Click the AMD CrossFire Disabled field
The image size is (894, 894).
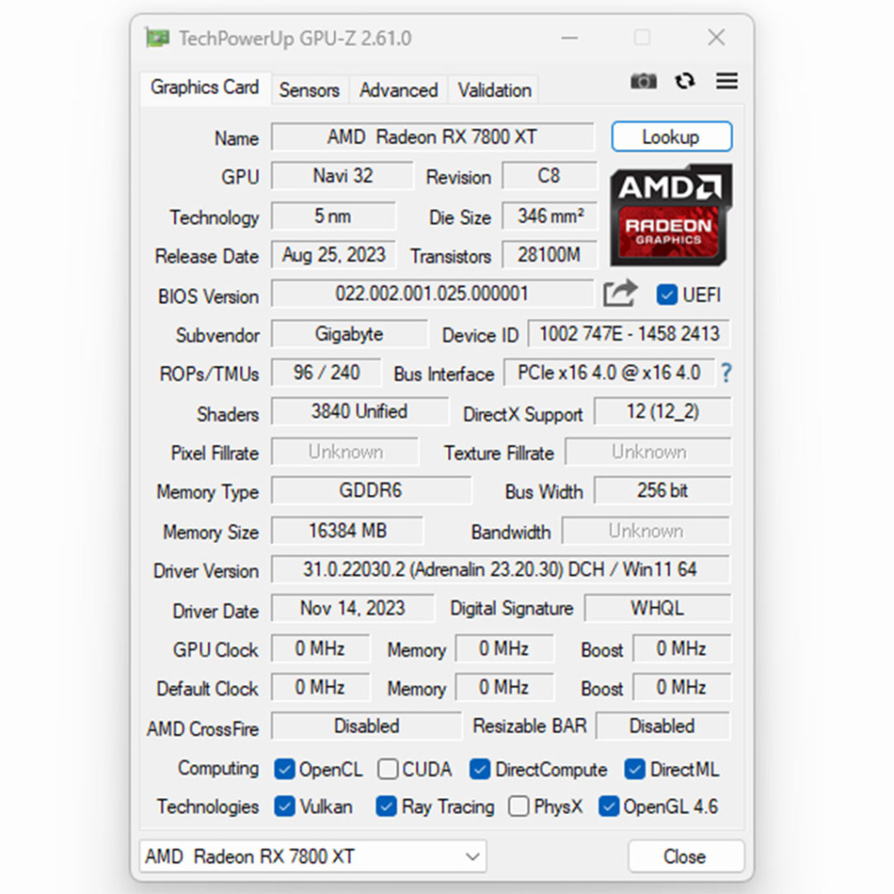[366, 726]
